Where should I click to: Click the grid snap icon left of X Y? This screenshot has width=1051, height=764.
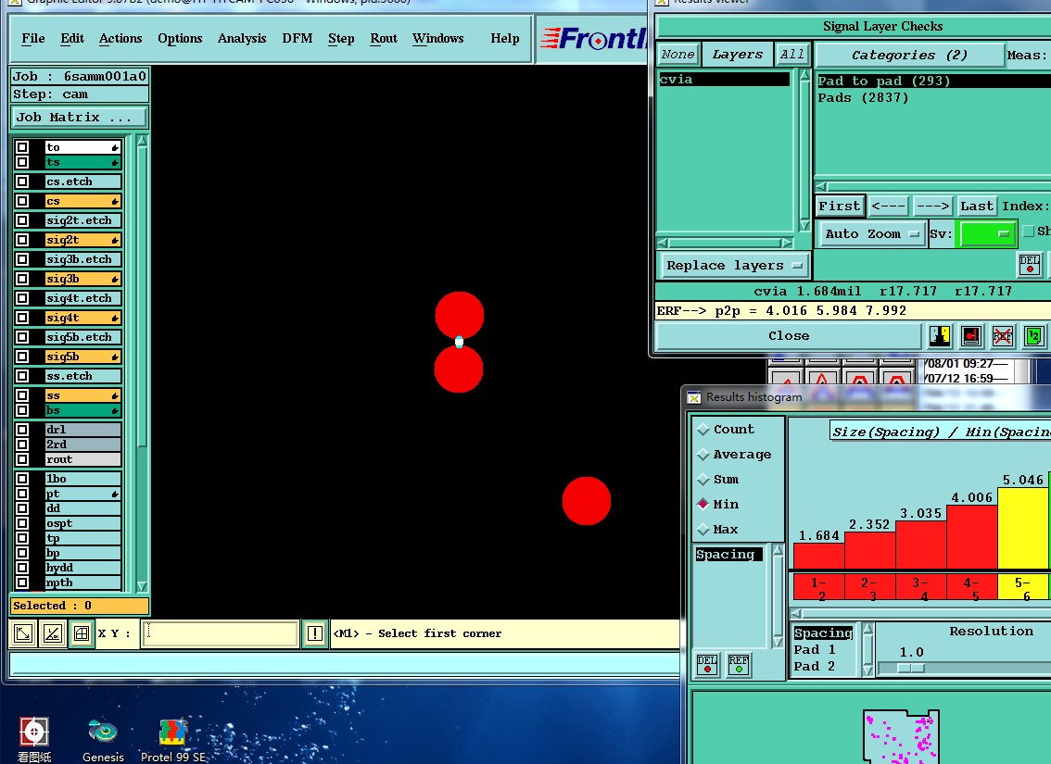tap(82, 633)
